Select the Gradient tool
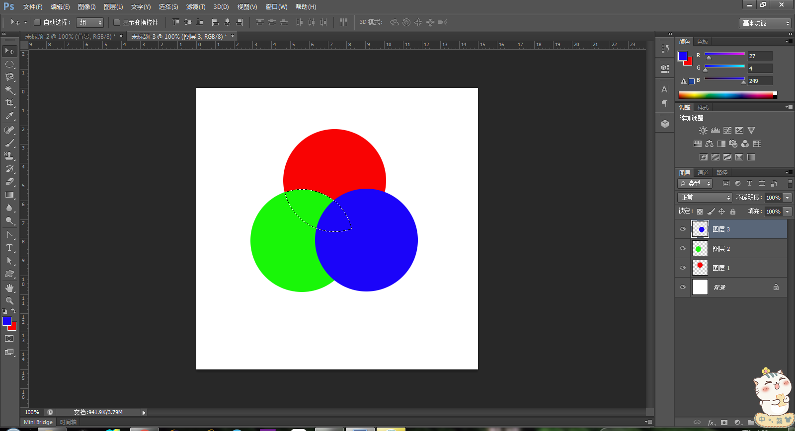795x431 pixels. [x=9, y=195]
